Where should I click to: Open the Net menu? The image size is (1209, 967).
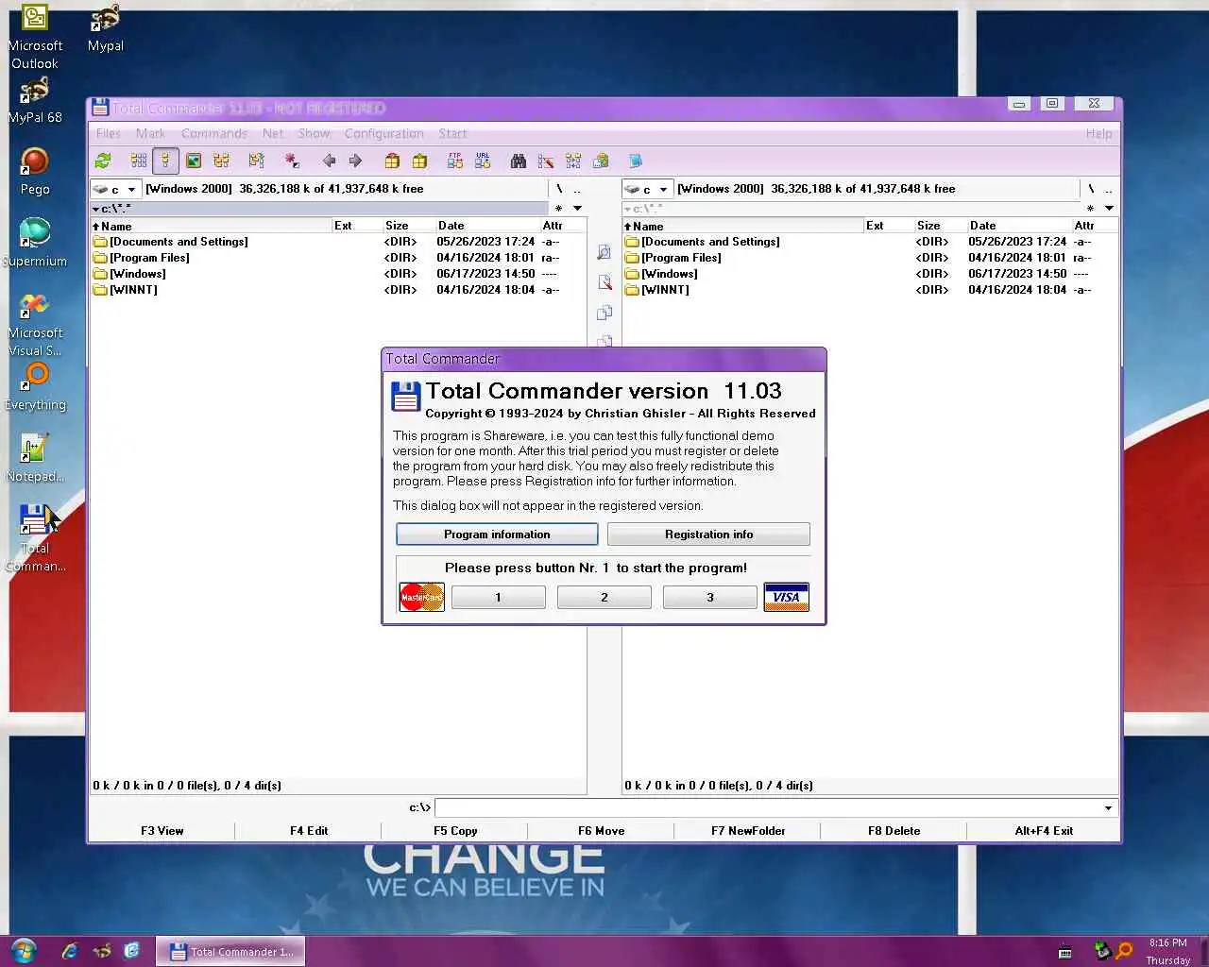273,133
